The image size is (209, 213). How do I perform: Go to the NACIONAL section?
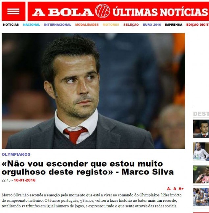(32, 25)
